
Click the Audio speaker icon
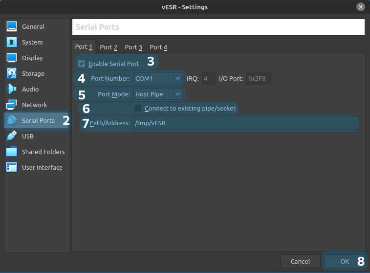(x=12, y=89)
